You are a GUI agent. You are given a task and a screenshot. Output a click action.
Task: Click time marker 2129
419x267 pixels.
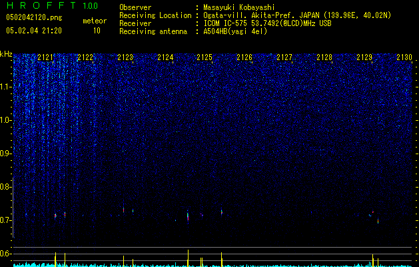364,57
